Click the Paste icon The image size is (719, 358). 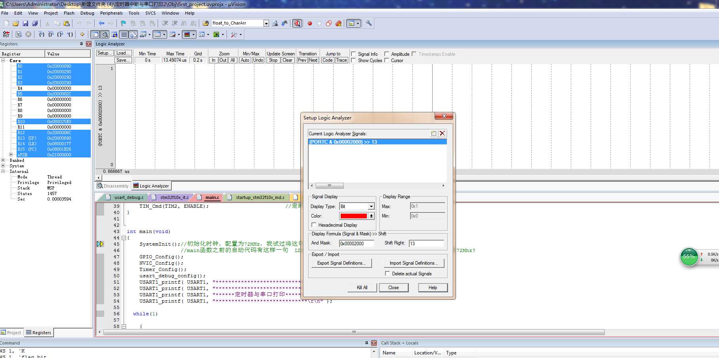[x=67, y=23]
